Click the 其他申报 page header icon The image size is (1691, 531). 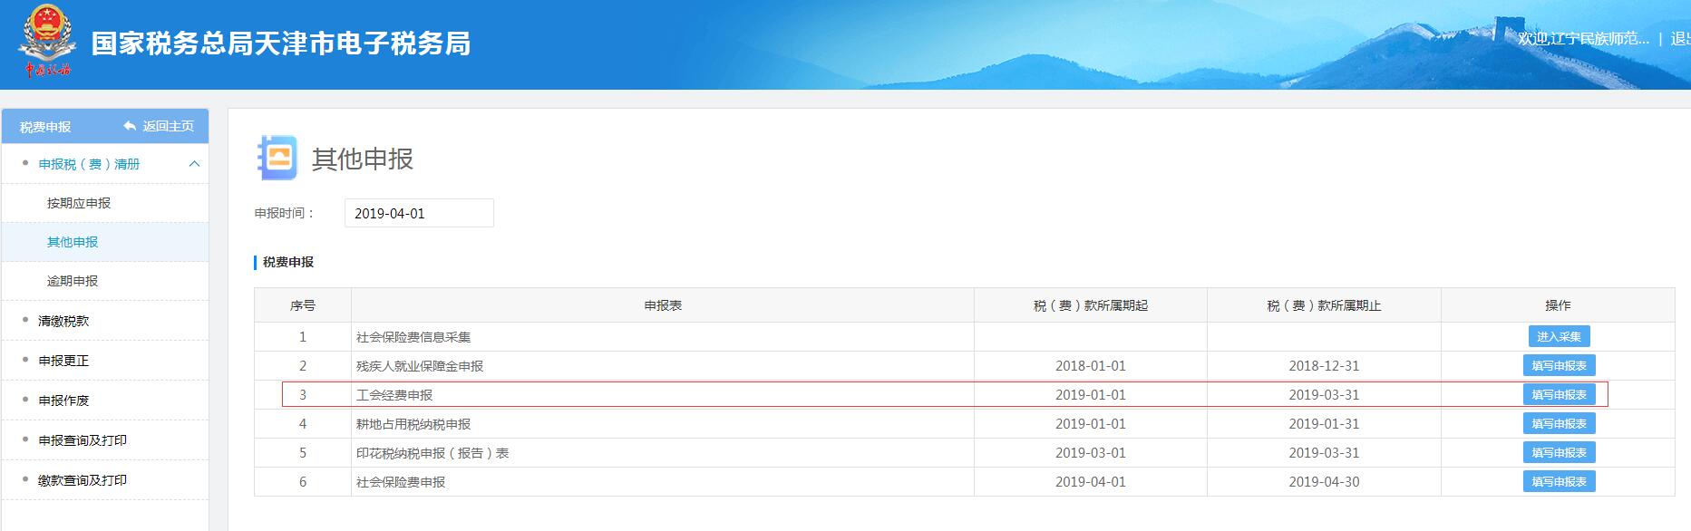(x=277, y=159)
